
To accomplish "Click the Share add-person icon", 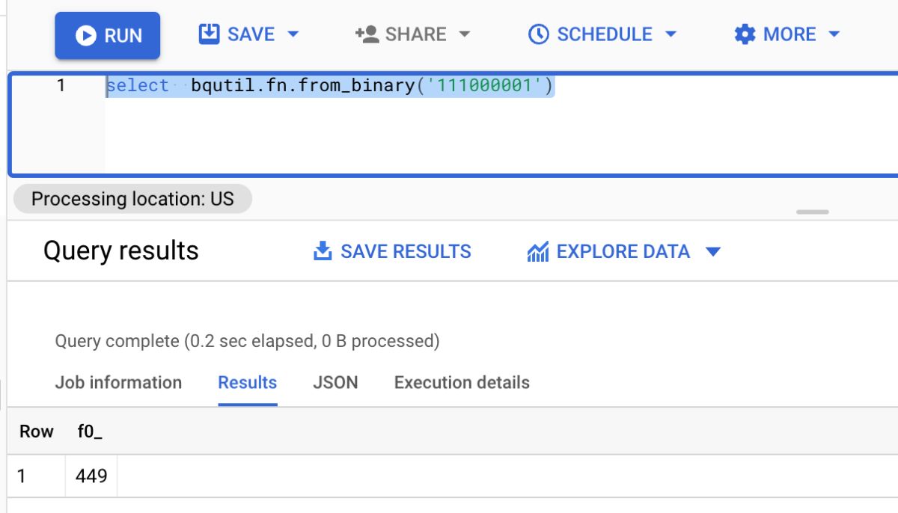I will 367,34.
